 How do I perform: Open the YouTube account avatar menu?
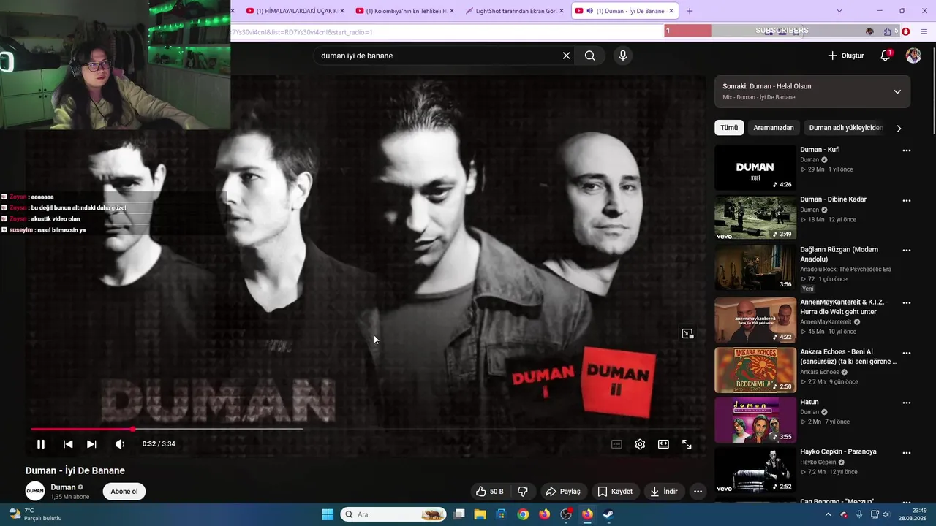pos(913,56)
